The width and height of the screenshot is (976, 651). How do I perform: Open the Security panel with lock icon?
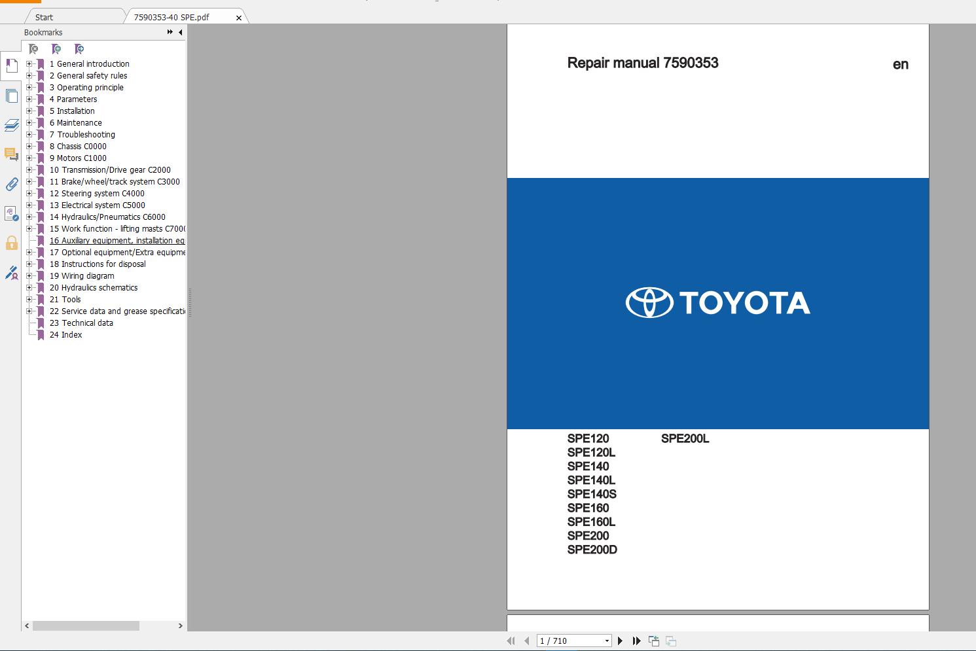(x=11, y=243)
